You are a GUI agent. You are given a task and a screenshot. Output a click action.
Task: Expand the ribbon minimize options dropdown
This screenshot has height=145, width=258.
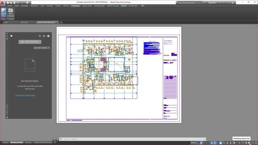pos(144,6)
